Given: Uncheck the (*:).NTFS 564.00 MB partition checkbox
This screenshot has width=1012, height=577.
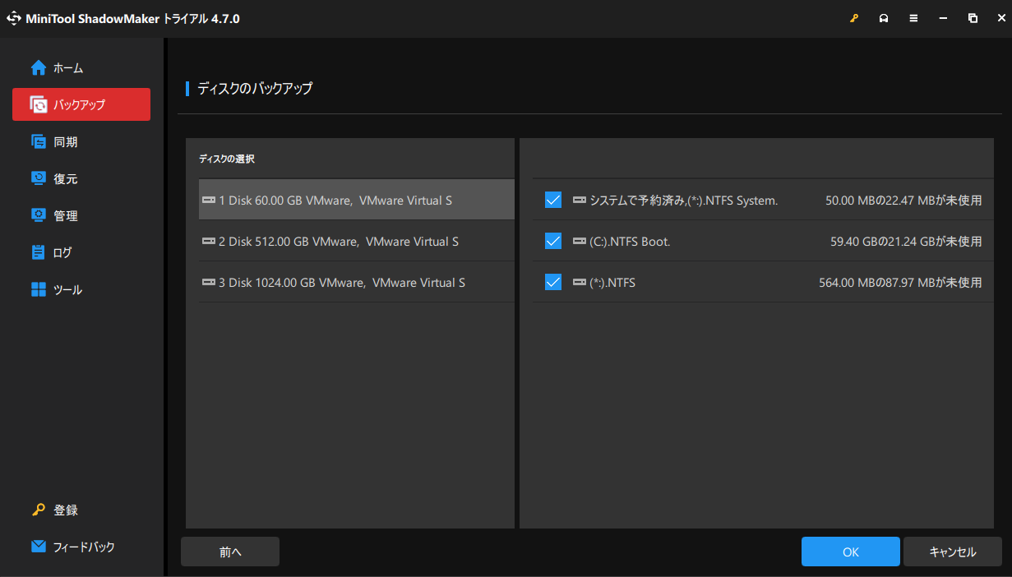Looking at the screenshot, I should point(553,282).
